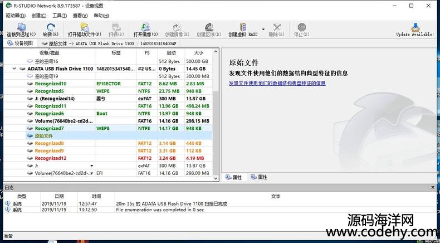This screenshot has height=243, width=440.
Task: Open the 创建(C) menu
Action: coord(39,16)
